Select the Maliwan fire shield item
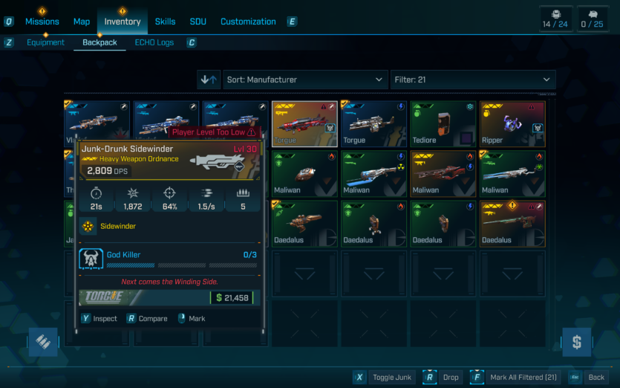620x388 pixels. pyautogui.click(x=304, y=174)
